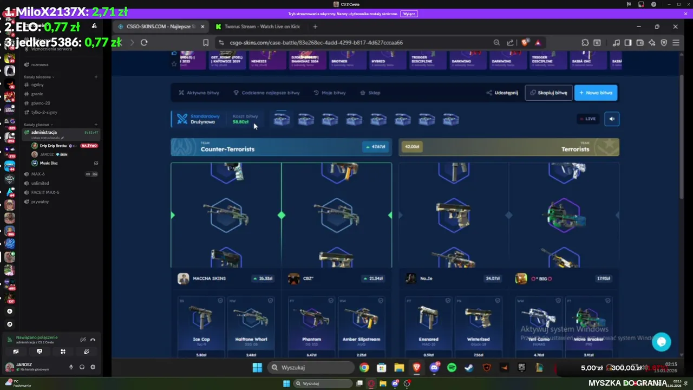This screenshot has height=390, width=693.
Task: Click the Ice Cap skin card
Action: 201,327
